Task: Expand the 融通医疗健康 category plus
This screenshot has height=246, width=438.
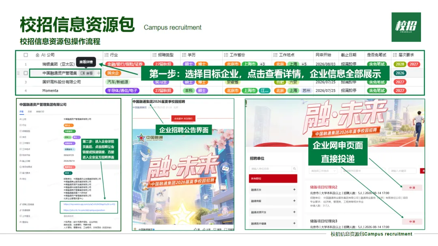Action: [x=294, y=223]
